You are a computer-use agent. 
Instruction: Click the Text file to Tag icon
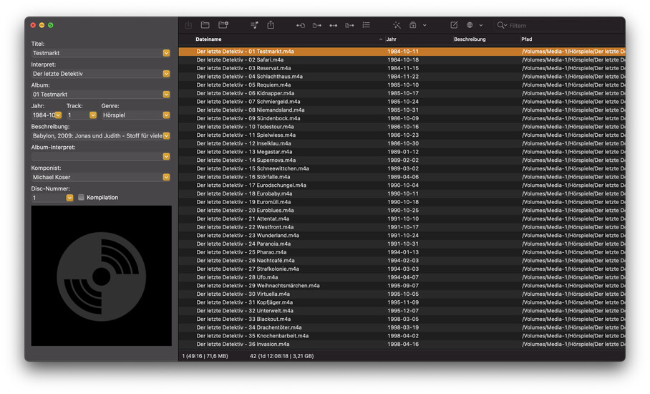coord(349,25)
